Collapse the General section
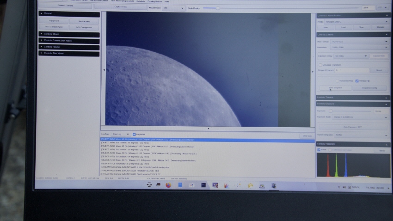 69,13
